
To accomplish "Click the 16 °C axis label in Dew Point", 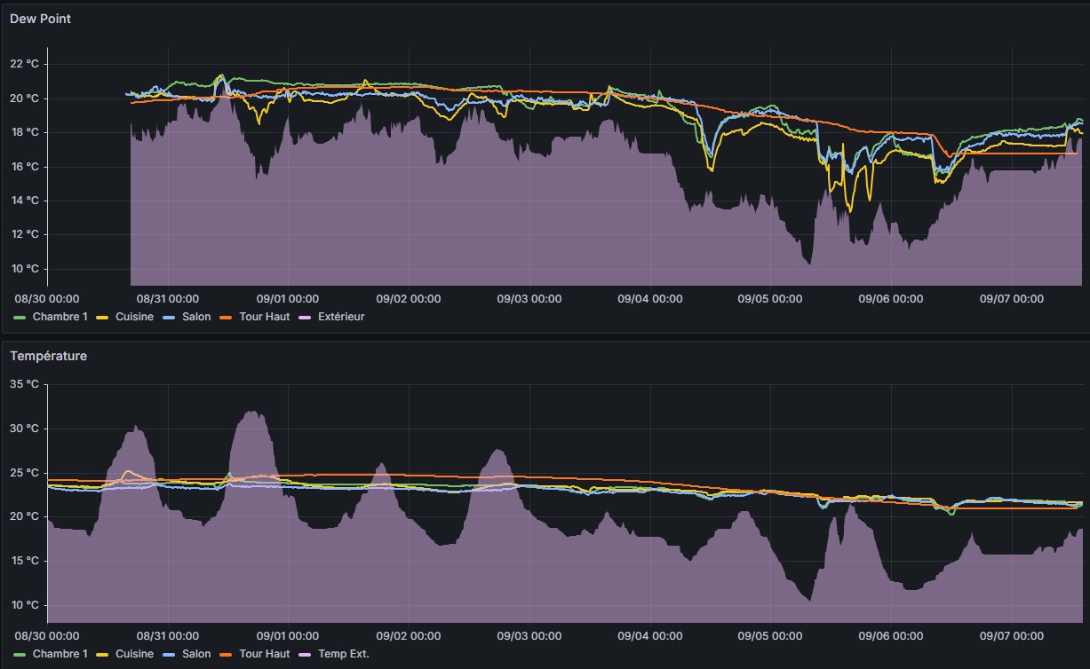I will point(24,167).
